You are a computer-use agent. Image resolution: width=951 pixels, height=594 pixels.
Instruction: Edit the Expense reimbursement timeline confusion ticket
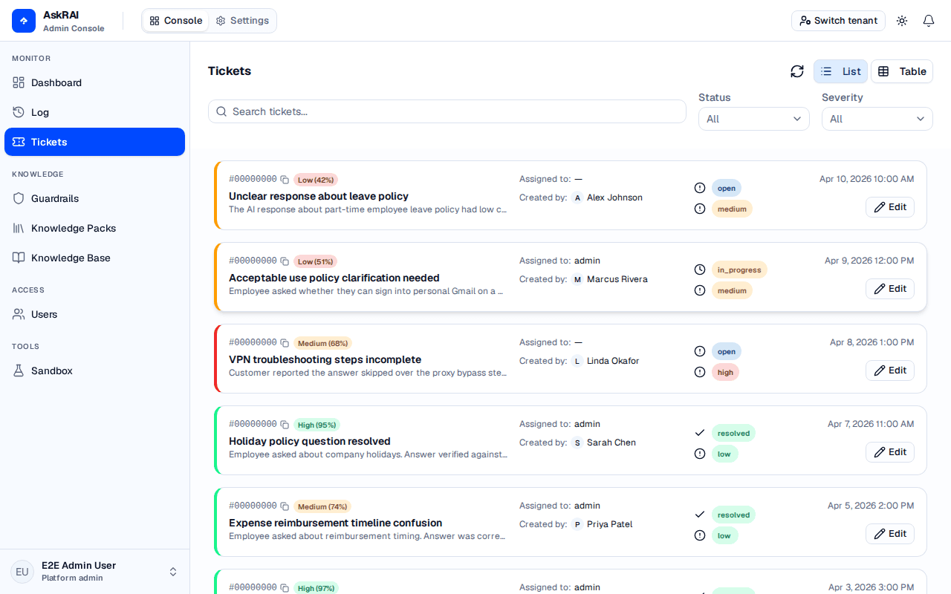pos(890,534)
